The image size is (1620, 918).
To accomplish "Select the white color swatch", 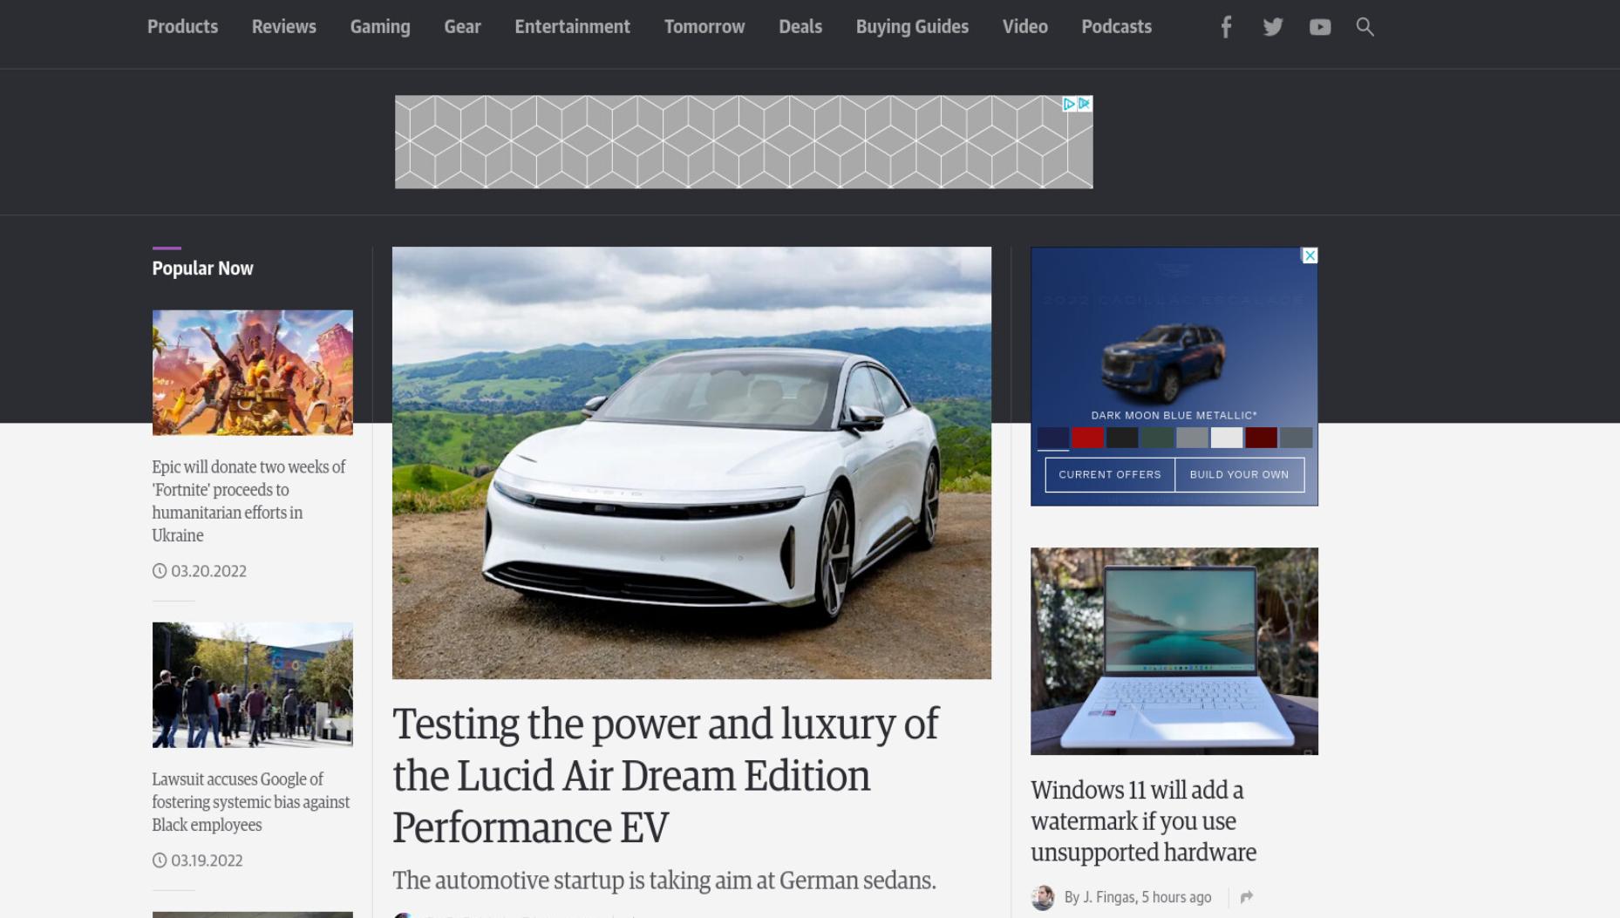I will click(1227, 438).
